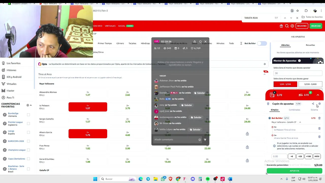Viewport: 325px width, 183px height.
Task: Check the EUROCOPA 2028 checkbox
Action: [28, 141]
